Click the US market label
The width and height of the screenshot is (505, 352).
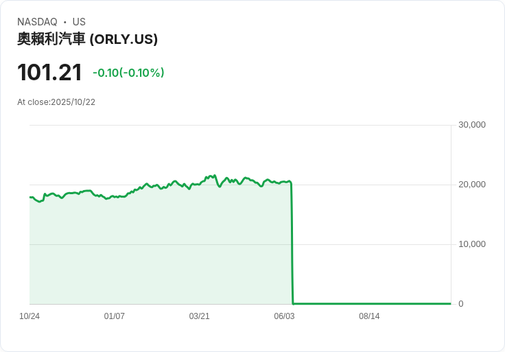click(79, 22)
